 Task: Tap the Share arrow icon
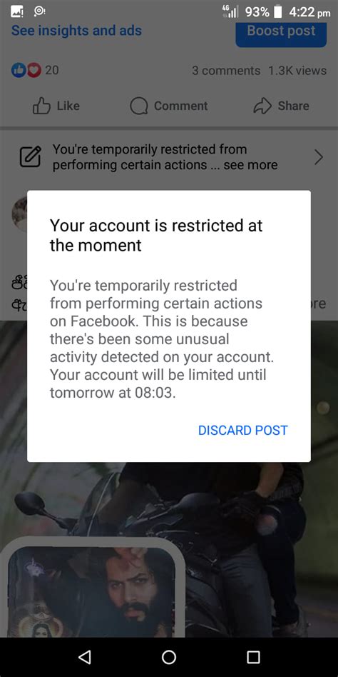click(x=262, y=106)
